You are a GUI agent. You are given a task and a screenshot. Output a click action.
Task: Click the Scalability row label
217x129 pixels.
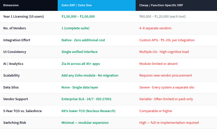pos(11,75)
